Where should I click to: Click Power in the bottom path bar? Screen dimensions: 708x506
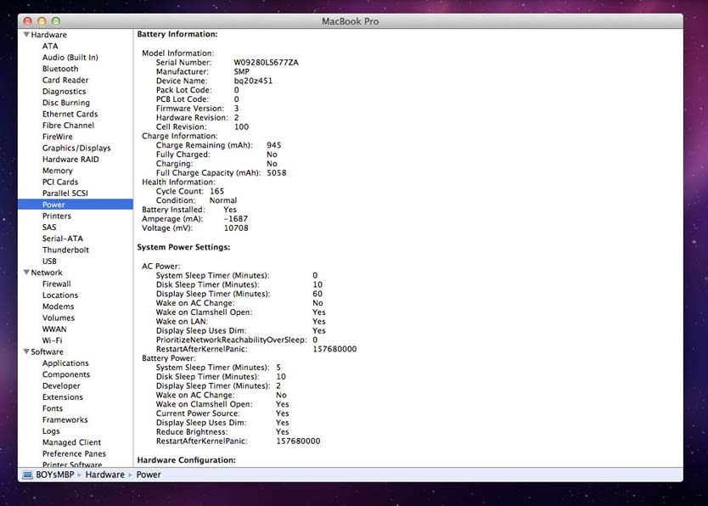pyautogui.click(x=149, y=475)
